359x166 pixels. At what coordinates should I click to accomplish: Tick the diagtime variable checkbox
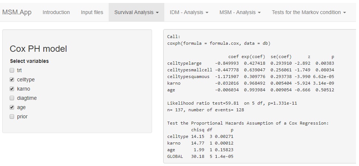[x=12, y=98]
